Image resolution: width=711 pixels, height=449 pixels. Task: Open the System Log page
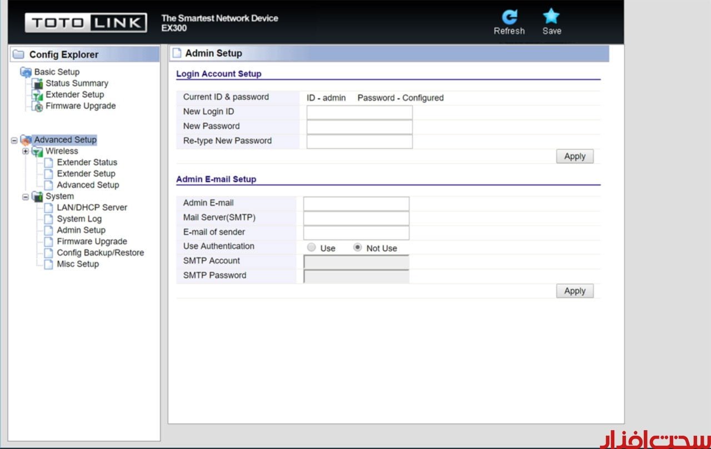pyautogui.click(x=79, y=219)
